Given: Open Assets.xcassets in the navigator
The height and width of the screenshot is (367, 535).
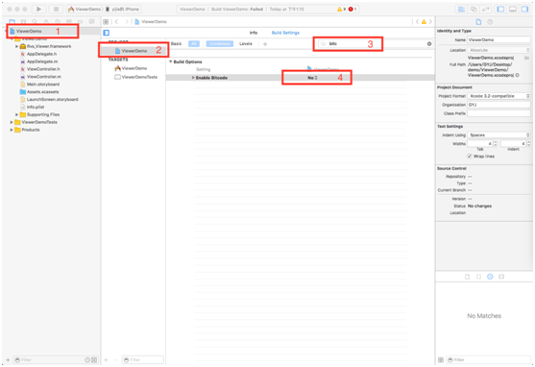Looking at the screenshot, I should [x=39, y=92].
